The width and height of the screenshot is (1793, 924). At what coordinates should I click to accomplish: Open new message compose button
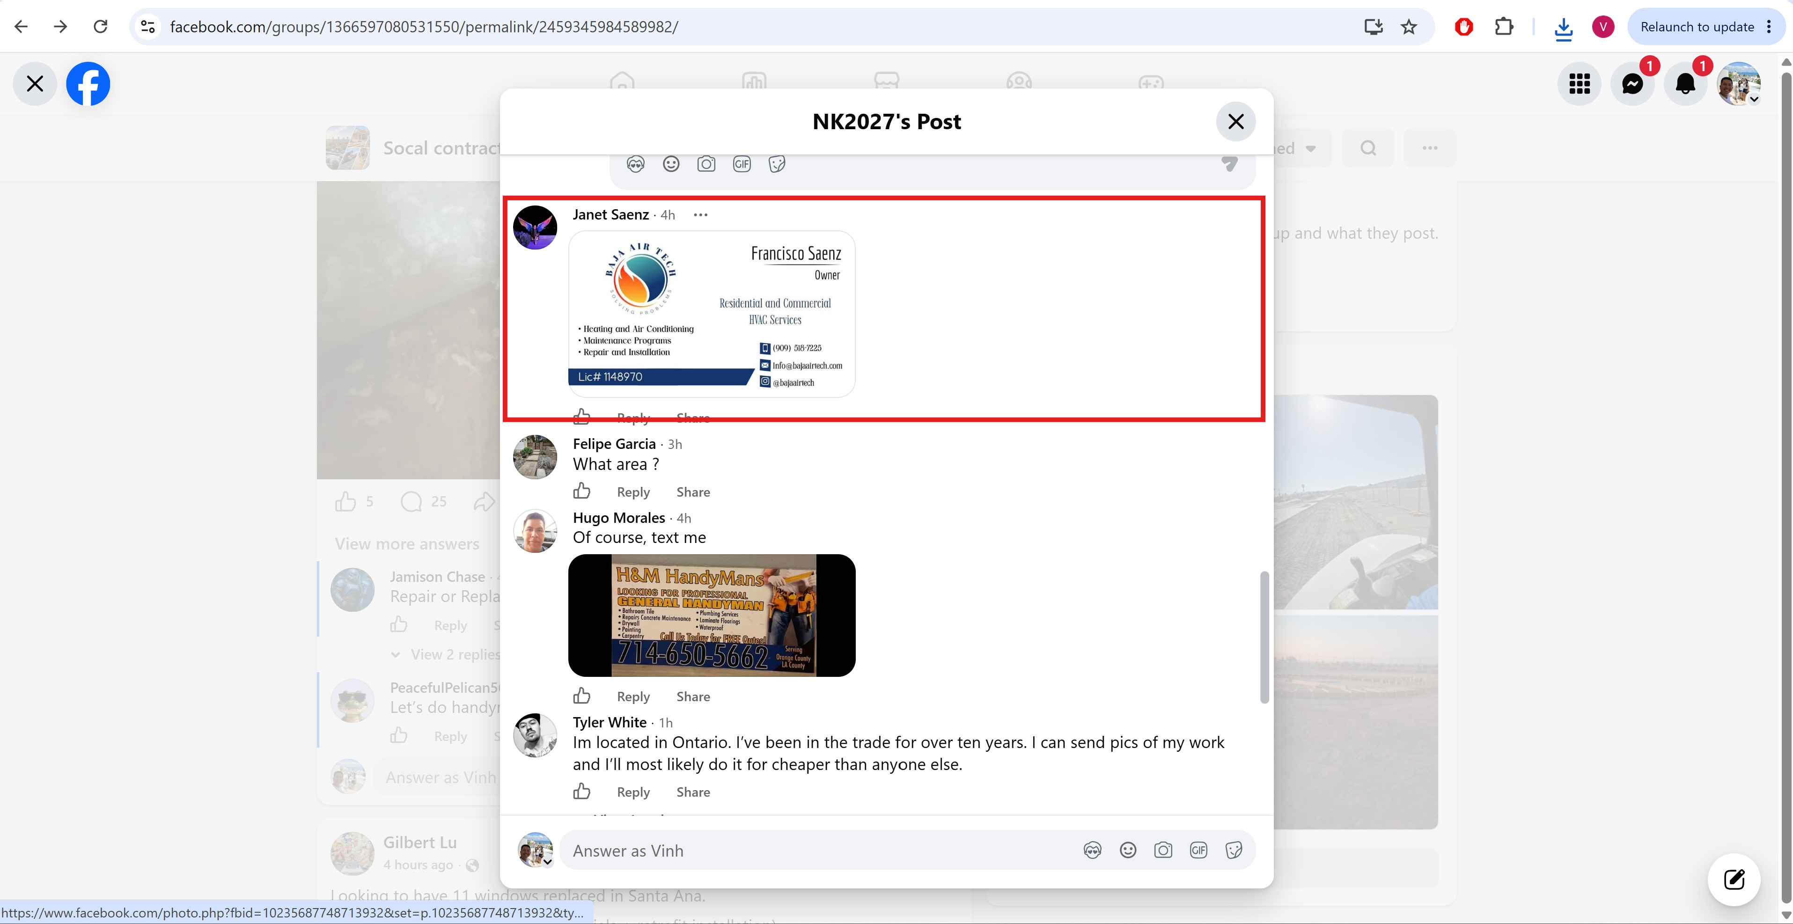[1734, 880]
